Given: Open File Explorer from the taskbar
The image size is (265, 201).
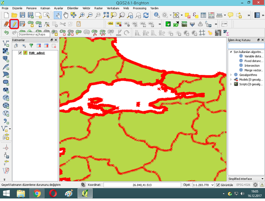Looking at the screenshot, I should coord(21,194).
